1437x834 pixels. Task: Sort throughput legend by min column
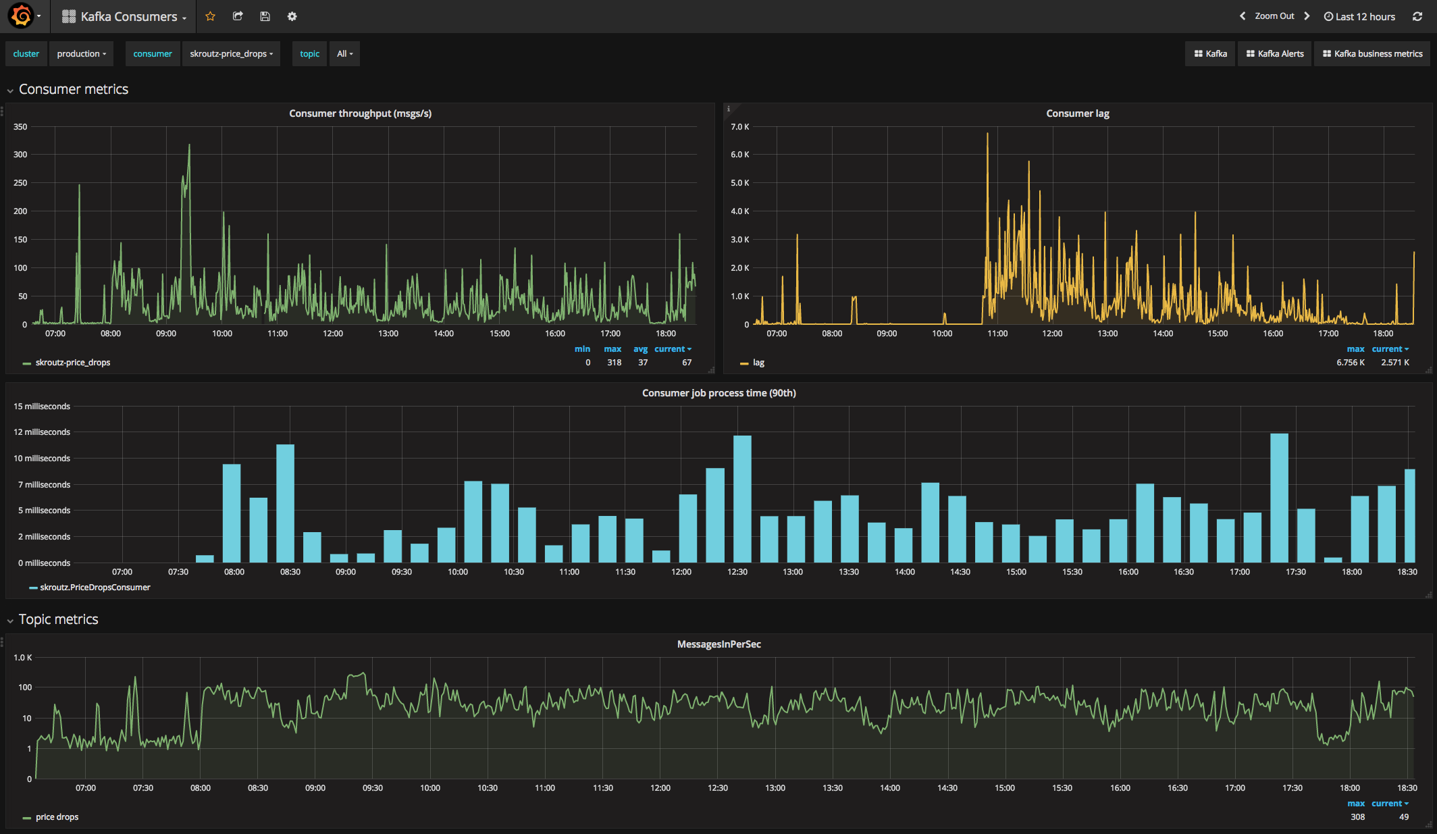582,349
